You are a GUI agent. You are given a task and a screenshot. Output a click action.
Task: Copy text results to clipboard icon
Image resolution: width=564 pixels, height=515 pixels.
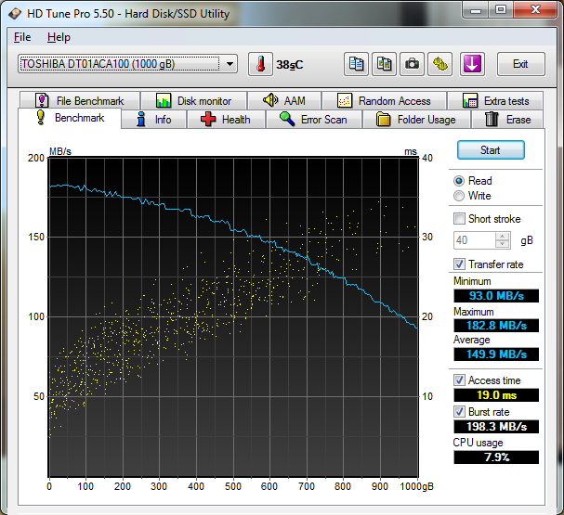pyautogui.click(x=356, y=64)
